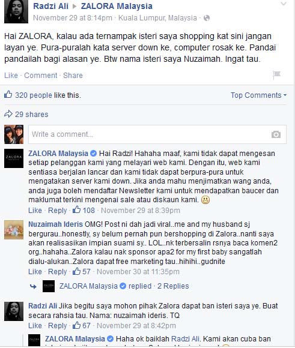Click the share arrow icon beside 29 shares

[8, 114]
